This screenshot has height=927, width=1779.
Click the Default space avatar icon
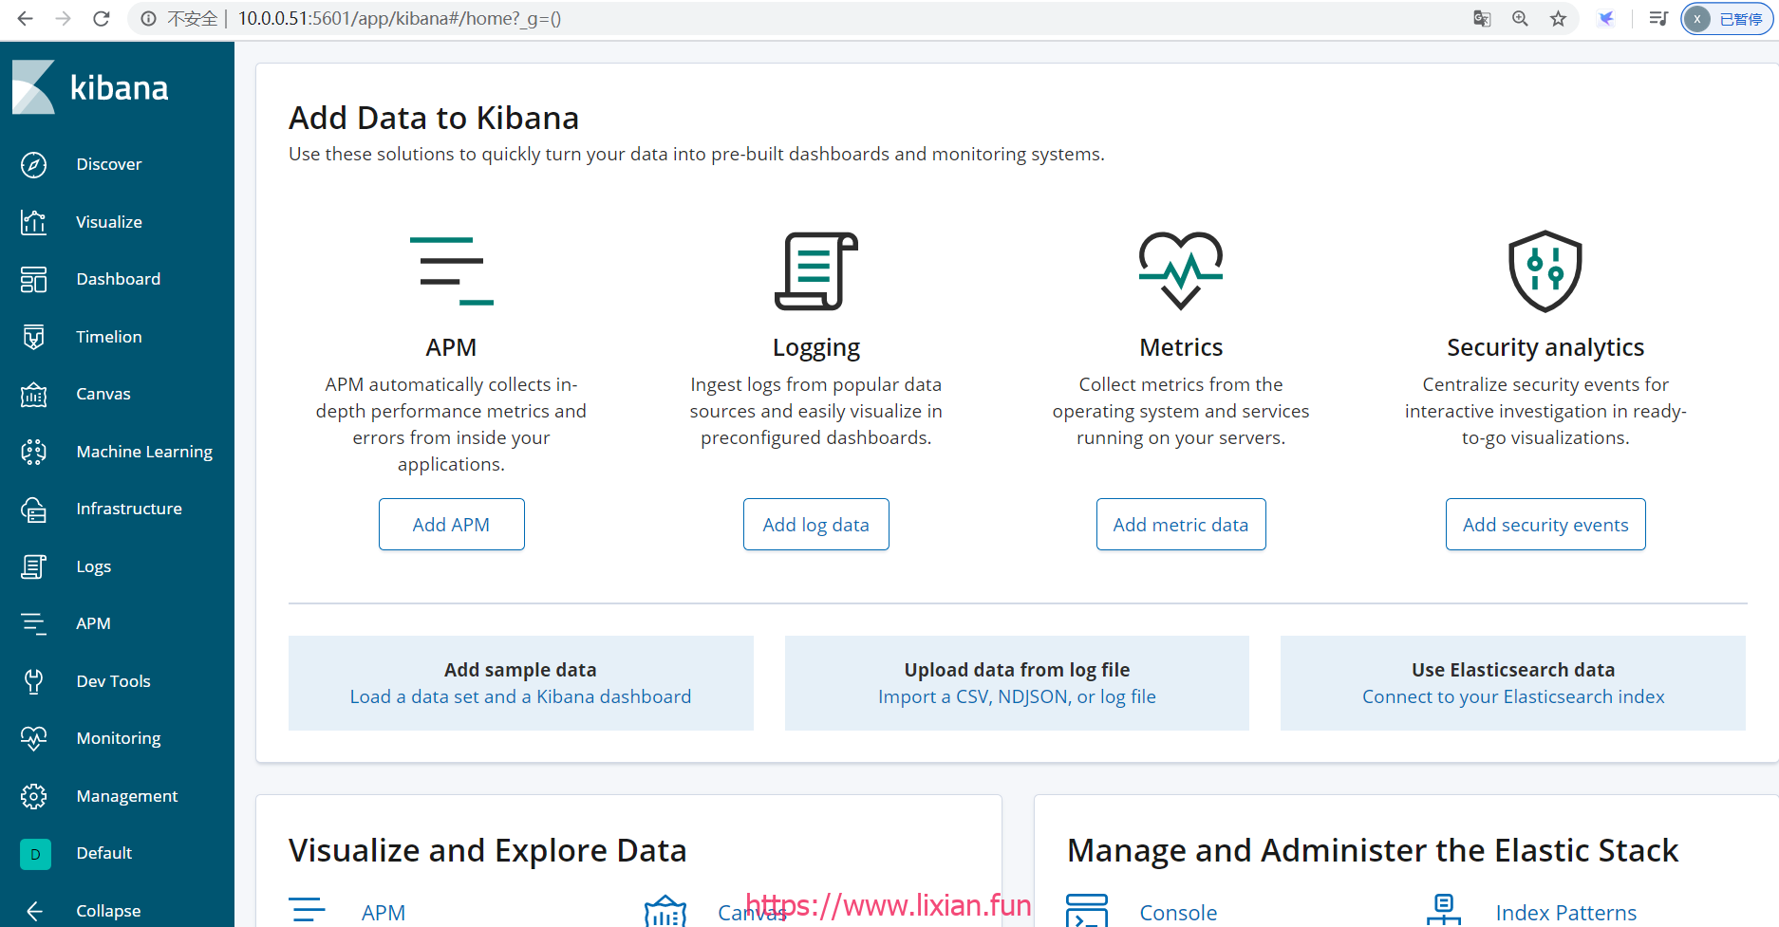pos(35,854)
